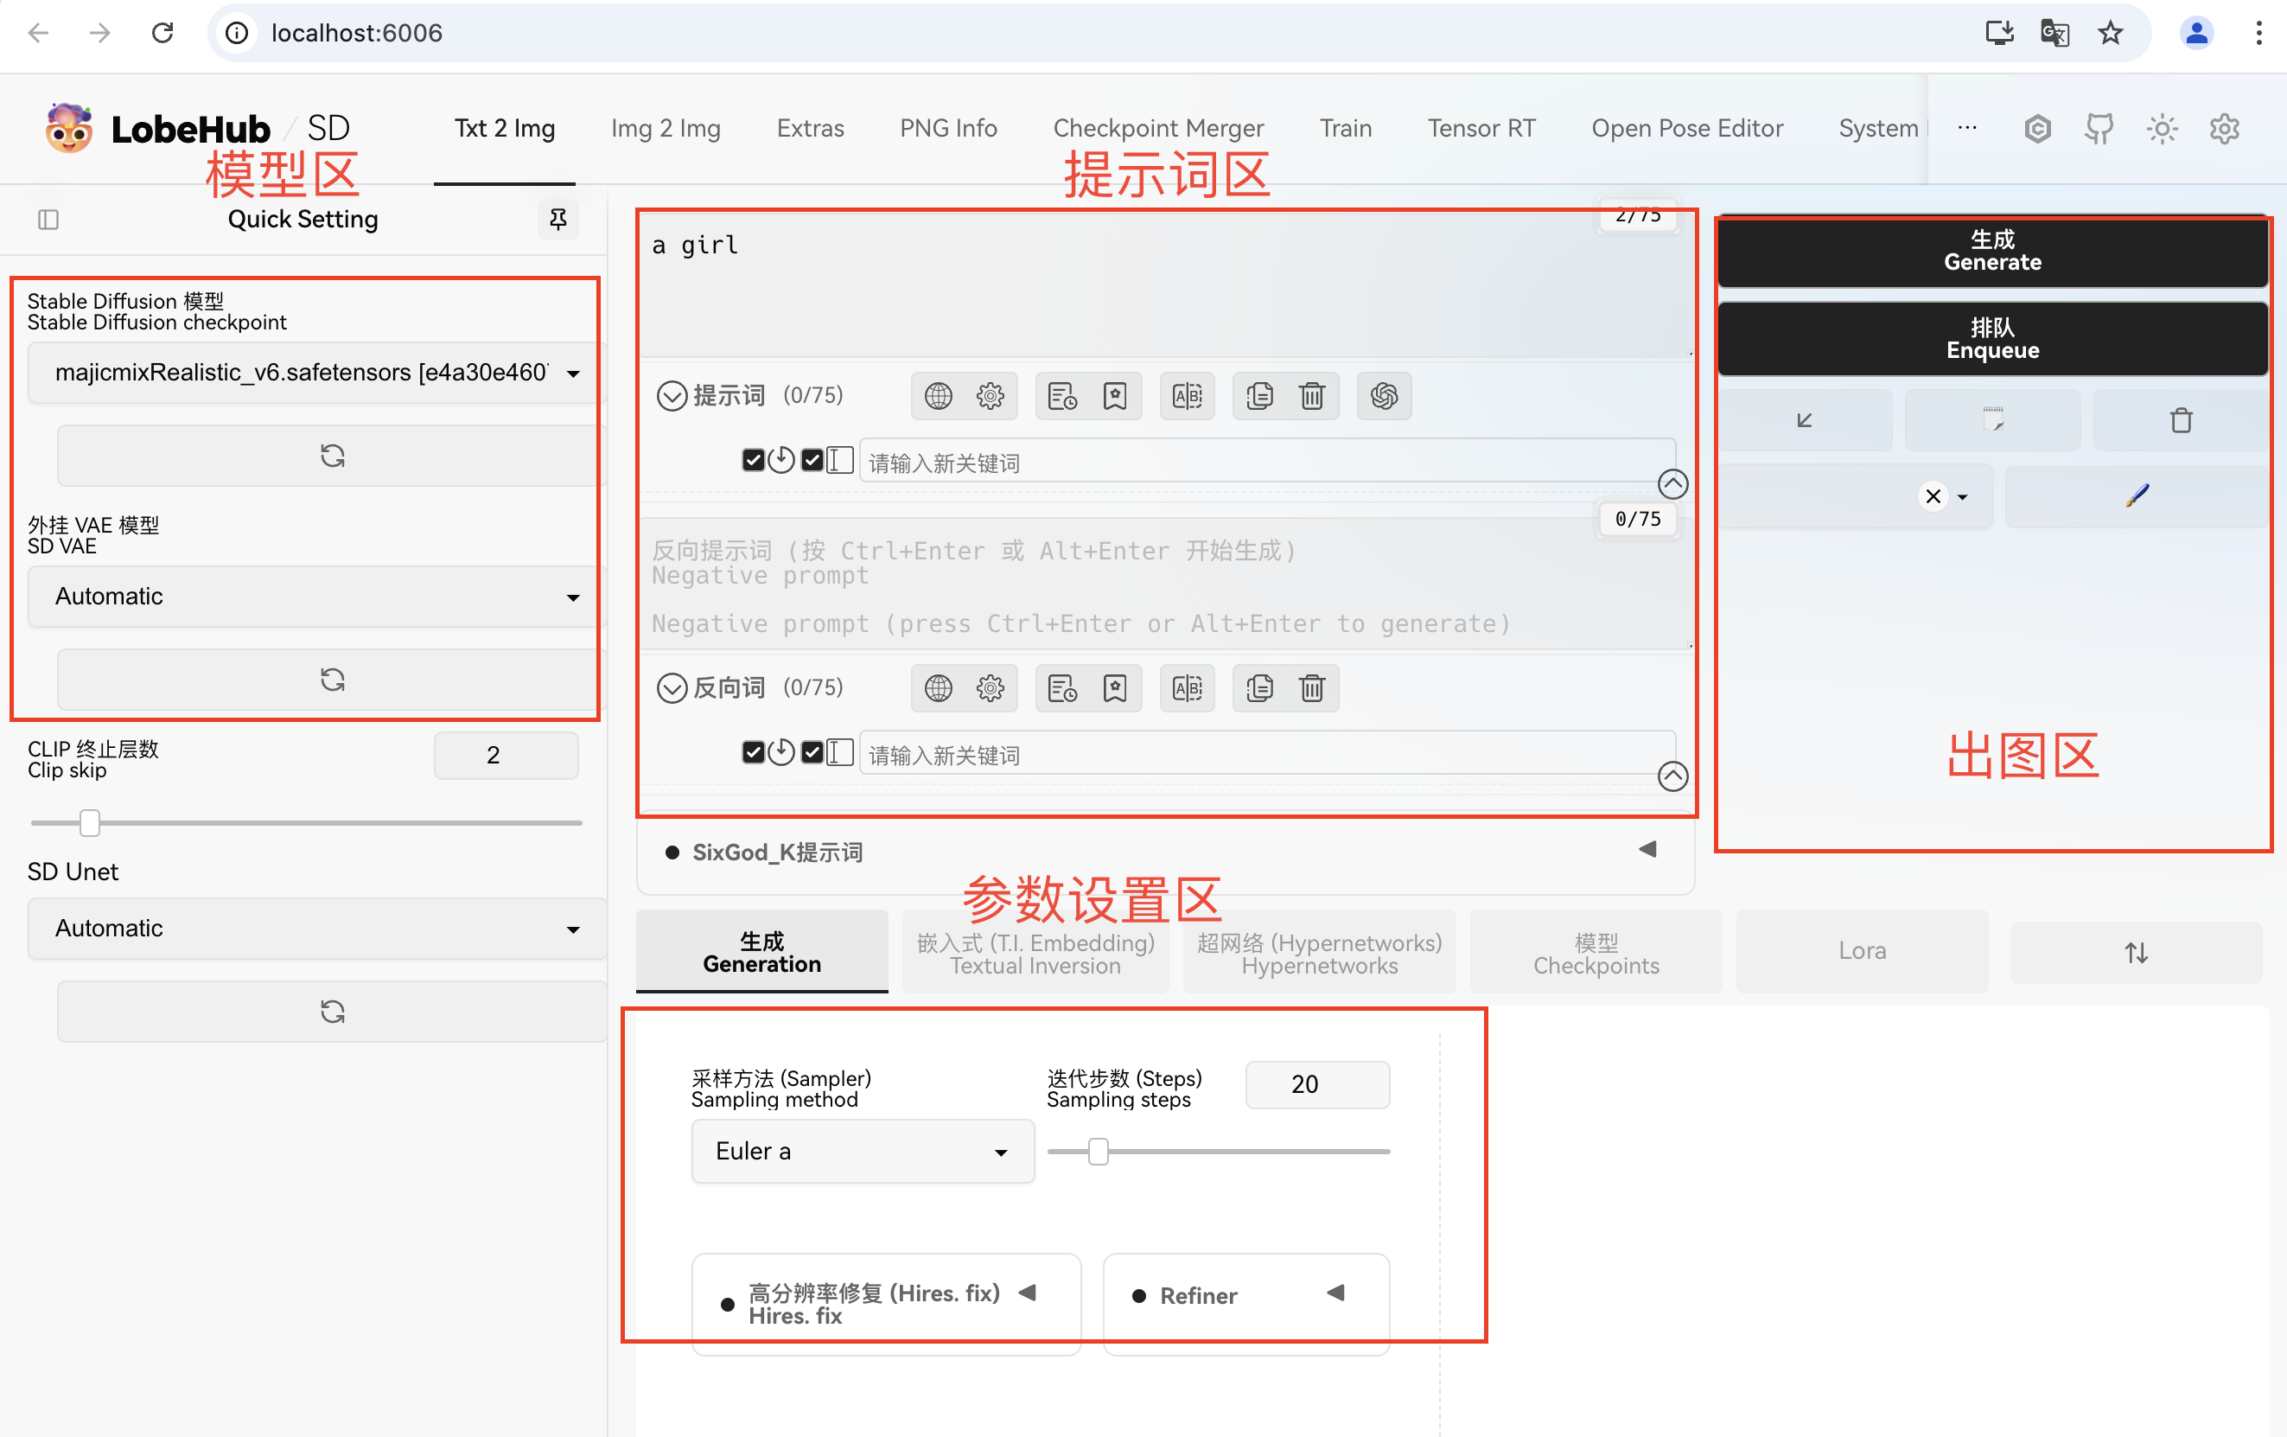Clear styles selection with the X button
Viewport: 2287px width, 1437px height.
(1933, 495)
